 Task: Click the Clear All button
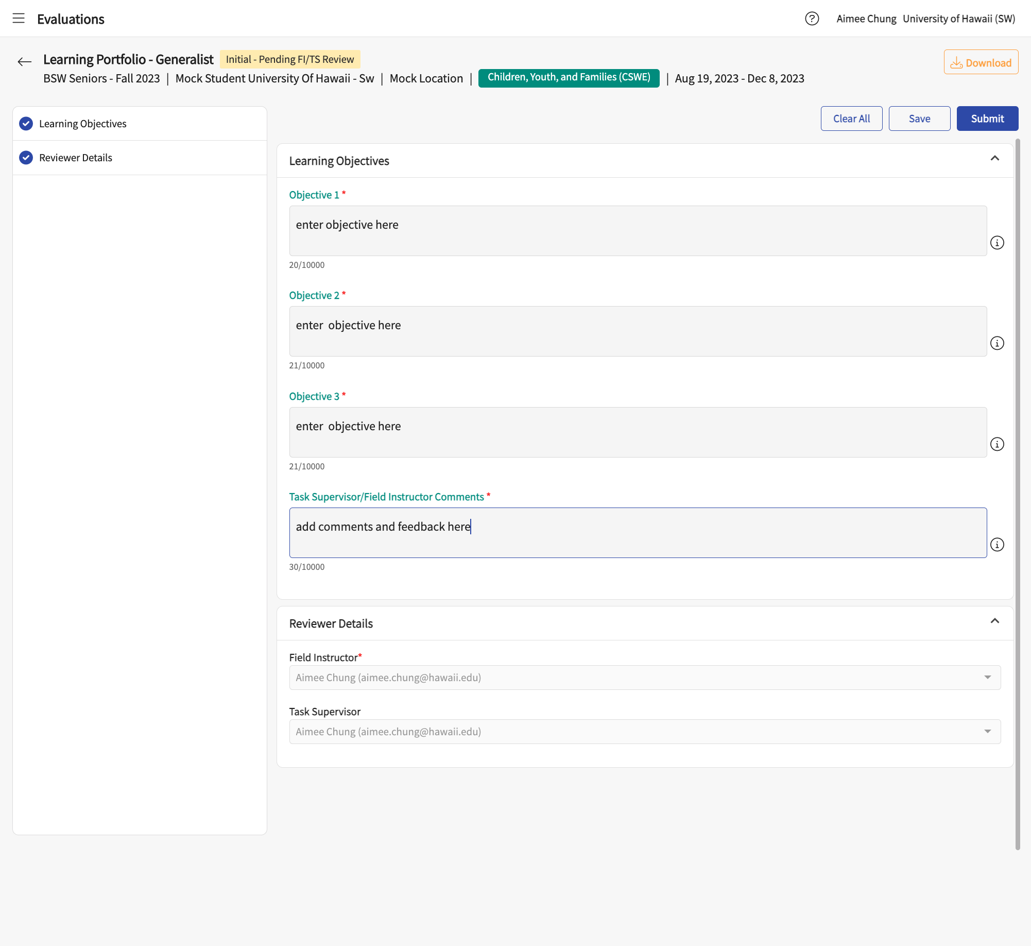pos(851,119)
